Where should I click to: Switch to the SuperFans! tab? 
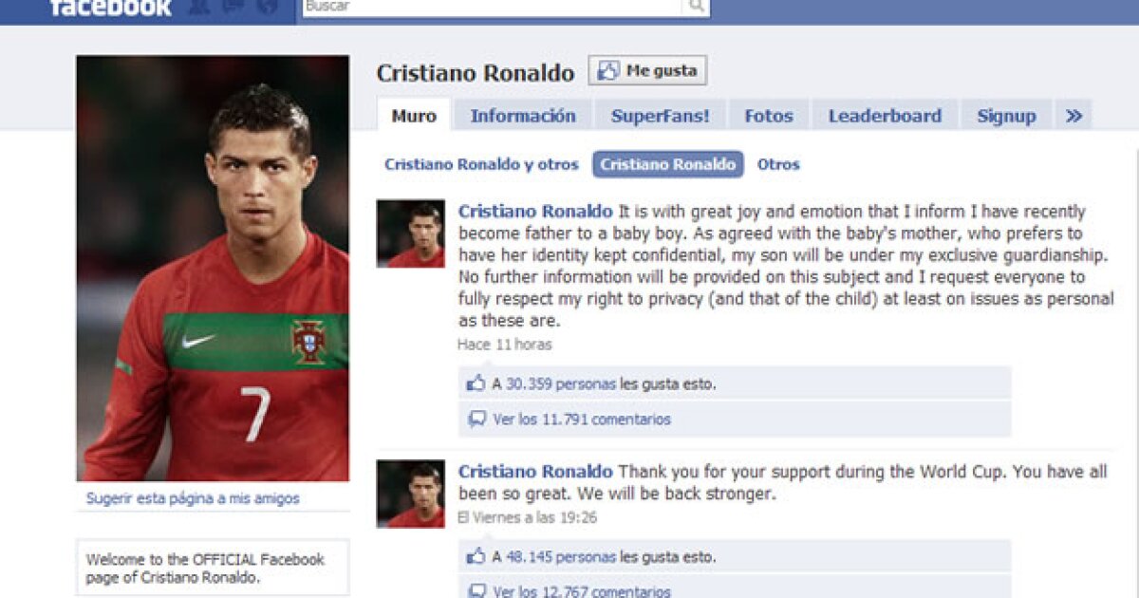click(660, 116)
